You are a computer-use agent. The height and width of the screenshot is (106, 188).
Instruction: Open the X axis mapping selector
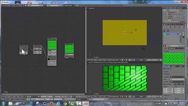point(176,84)
